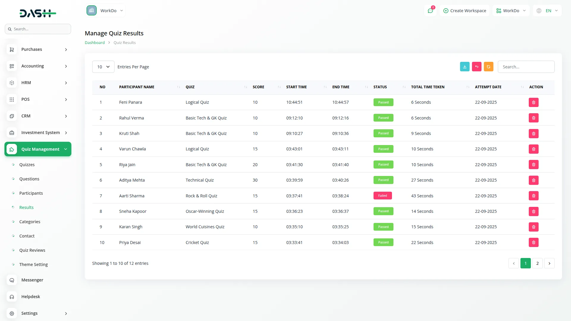Delete Aarti Sharma's failed result
This screenshot has width=571, height=321.
[533, 196]
